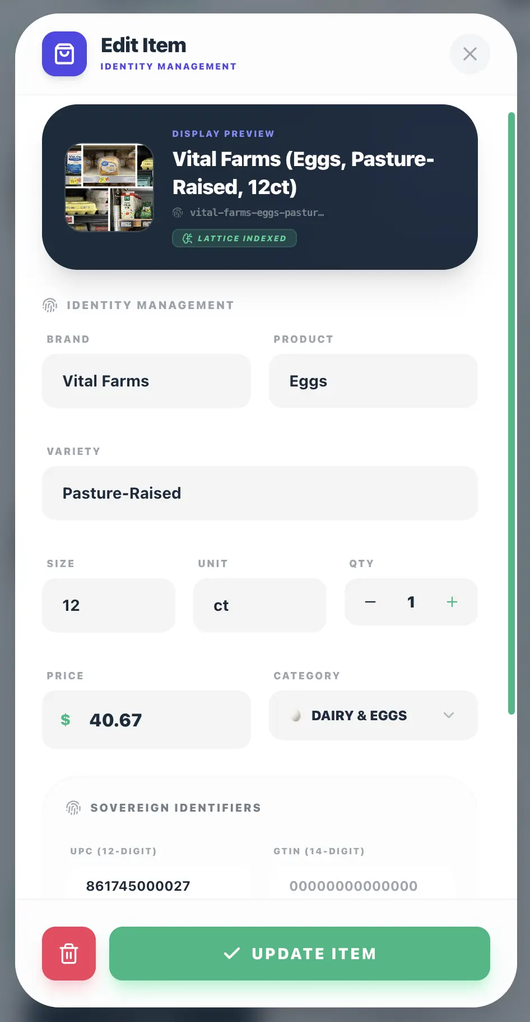Open the Dairy & Eggs category dropdown
Image resolution: width=530 pixels, height=1022 pixels.
pyautogui.click(x=373, y=715)
